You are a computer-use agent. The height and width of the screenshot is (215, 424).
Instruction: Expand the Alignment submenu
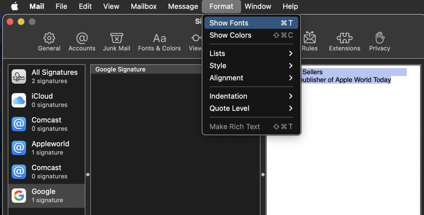click(x=251, y=78)
